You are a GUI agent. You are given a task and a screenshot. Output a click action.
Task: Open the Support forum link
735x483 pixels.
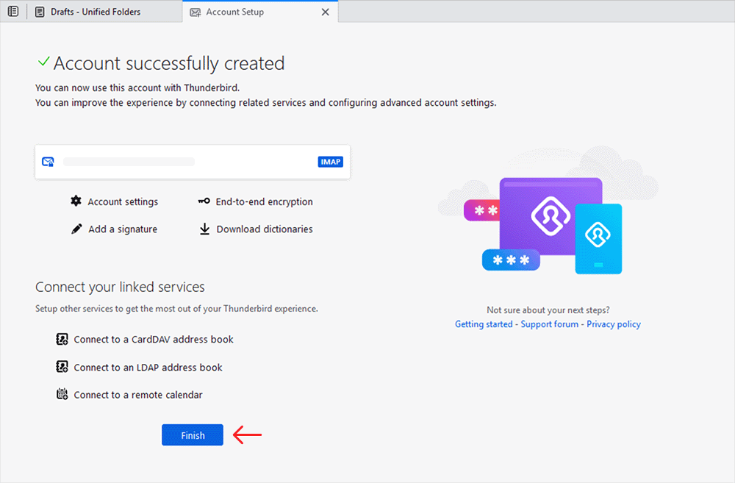[x=549, y=323]
